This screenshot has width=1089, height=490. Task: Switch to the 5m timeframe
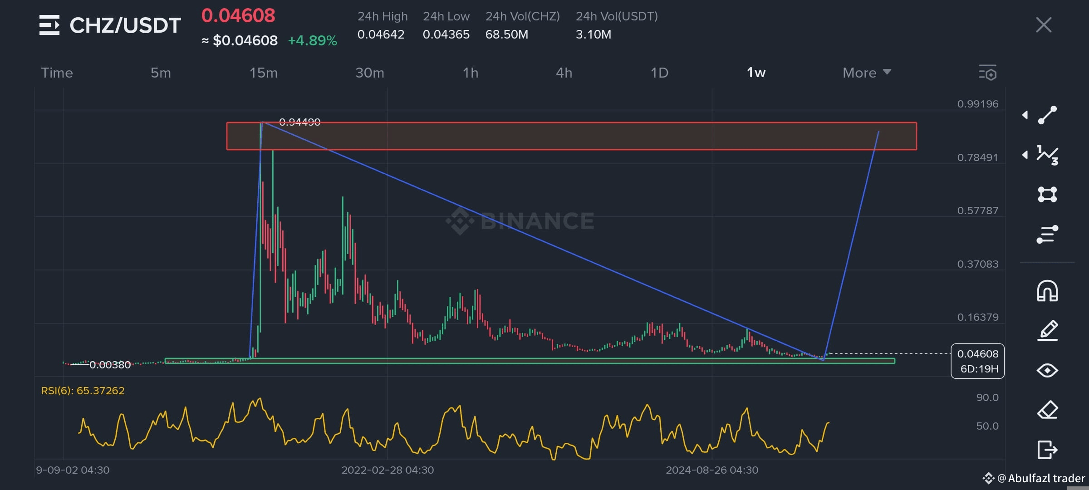point(161,73)
